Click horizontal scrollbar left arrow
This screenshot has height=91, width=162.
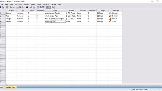[7, 85]
